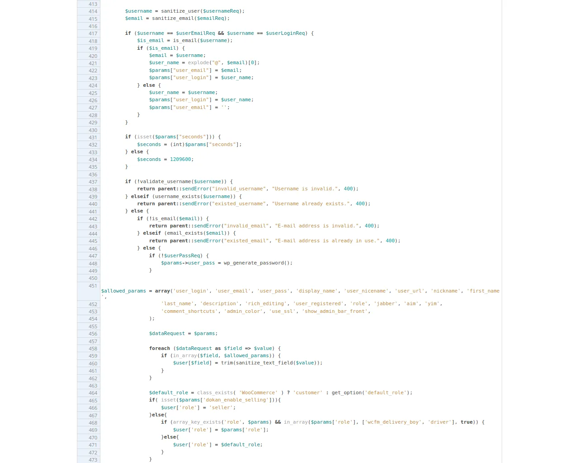The height and width of the screenshot is (463, 579).
Task: Click the "Username is invalid." string
Action: point(305,189)
